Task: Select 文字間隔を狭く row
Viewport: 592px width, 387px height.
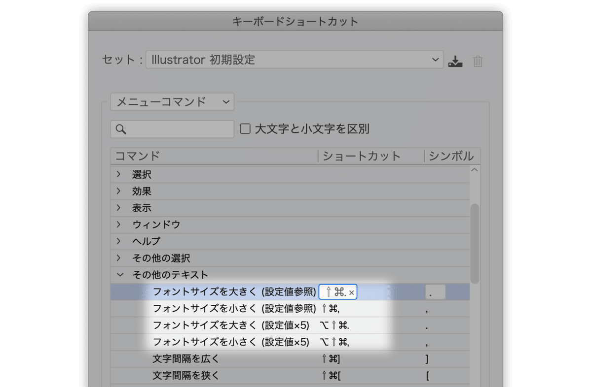Action: [x=290, y=376]
